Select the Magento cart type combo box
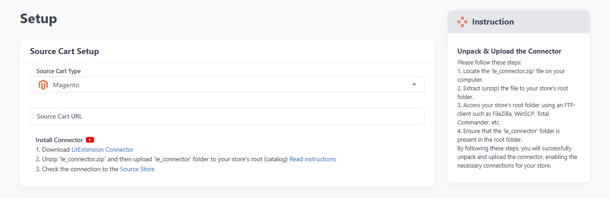 coord(227,84)
